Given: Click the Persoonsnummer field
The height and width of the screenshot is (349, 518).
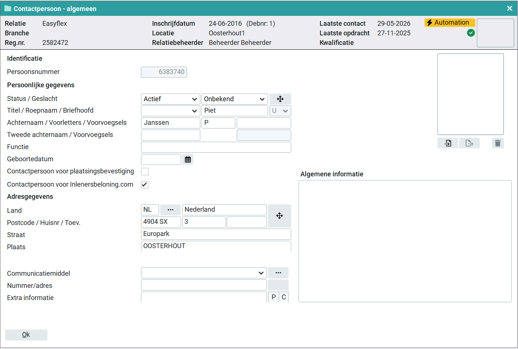Looking at the screenshot, I should tap(164, 72).
